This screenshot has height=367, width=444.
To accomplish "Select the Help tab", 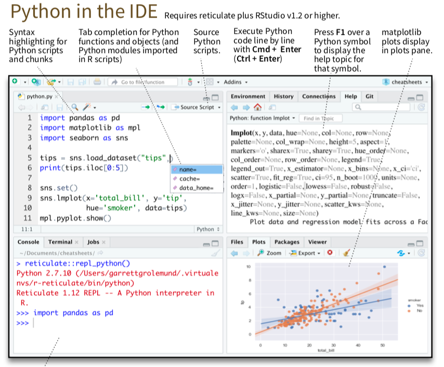I will point(350,97).
